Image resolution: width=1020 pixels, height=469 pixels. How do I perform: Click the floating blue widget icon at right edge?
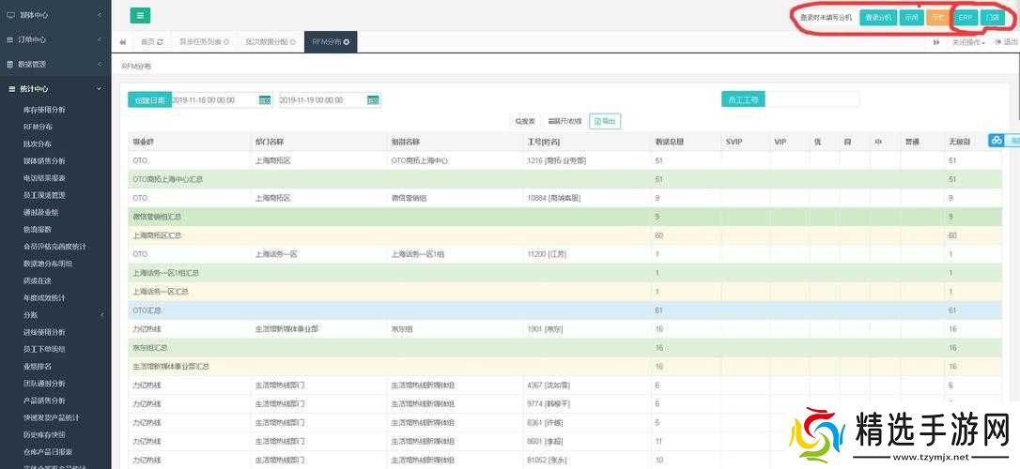point(997,141)
